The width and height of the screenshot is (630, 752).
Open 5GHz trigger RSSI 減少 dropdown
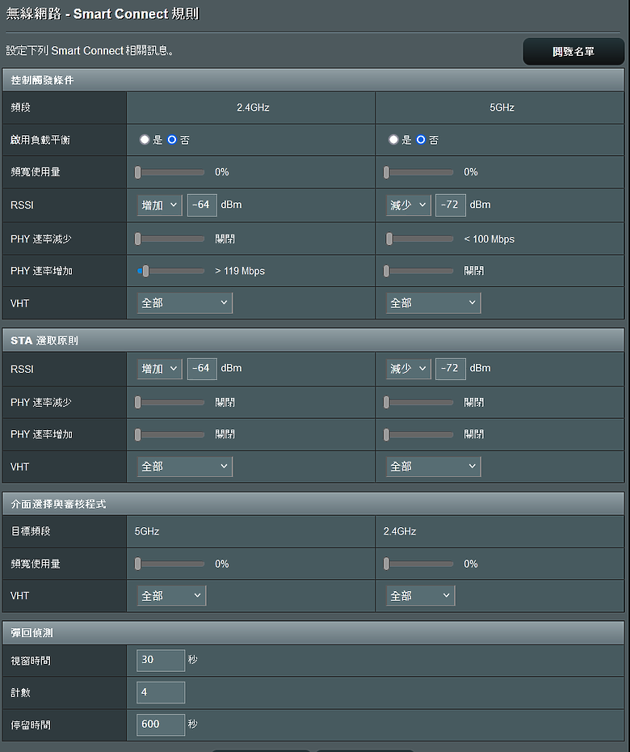408,205
